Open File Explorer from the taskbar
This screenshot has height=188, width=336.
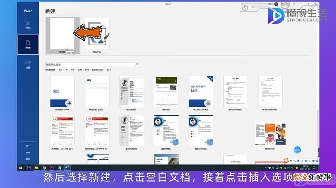coord(36,168)
